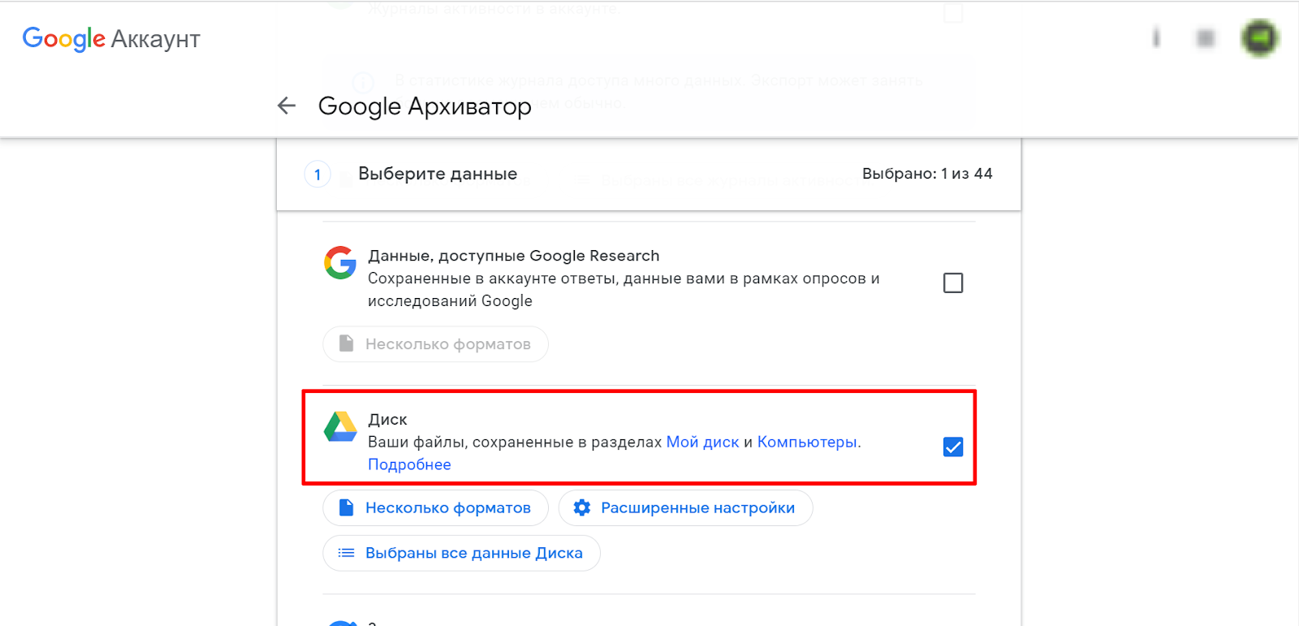The image size is (1299, 626).
Task: Uncheck the Диск checkbox
Action: (x=953, y=447)
